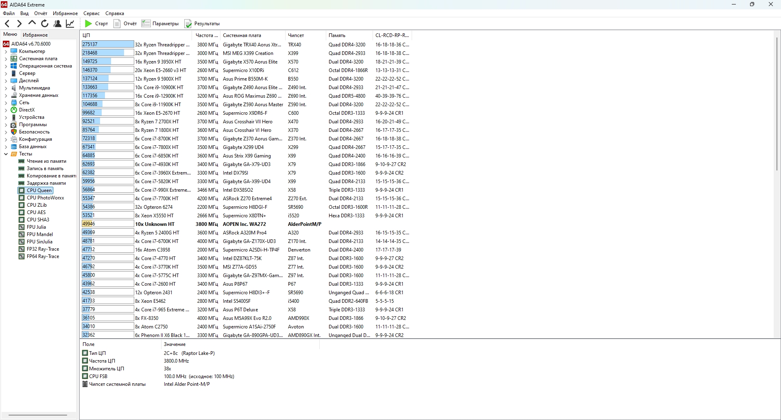Viewport: 781px width, 420px height.
Task: Select the FPU Julia benchmark
Action: (x=36, y=227)
